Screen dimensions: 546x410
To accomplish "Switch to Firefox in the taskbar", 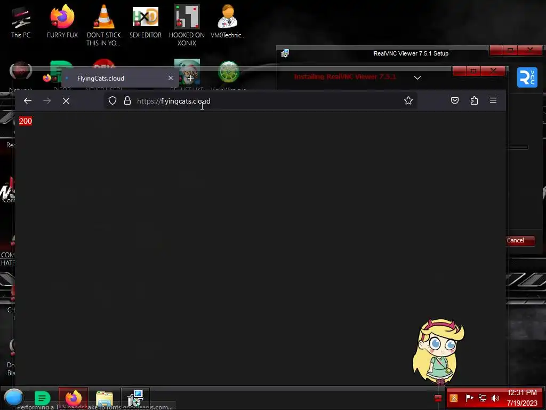I will [x=74, y=397].
